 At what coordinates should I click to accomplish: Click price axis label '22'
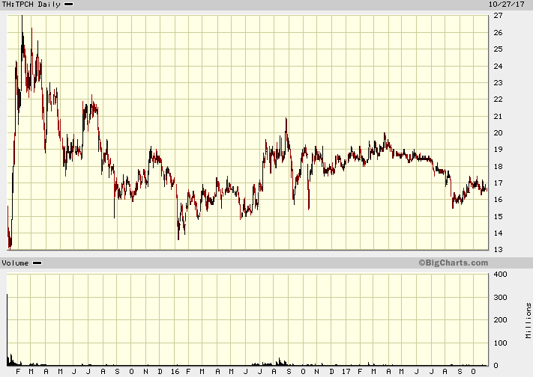498,99
